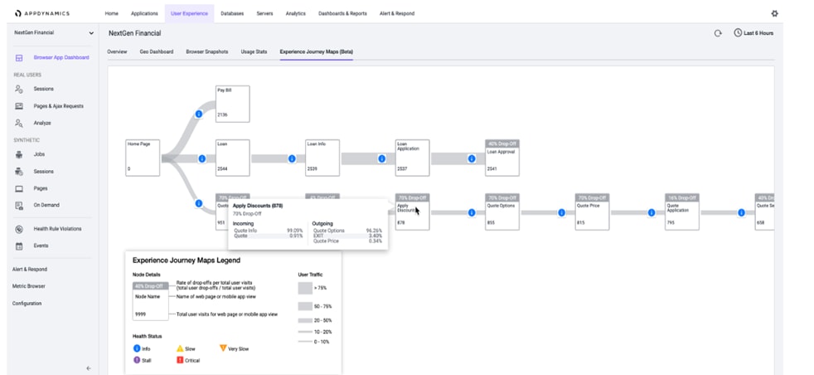Screen dimensions: 814x375
Task: Select the Loan Approval node
Action: click(502, 158)
